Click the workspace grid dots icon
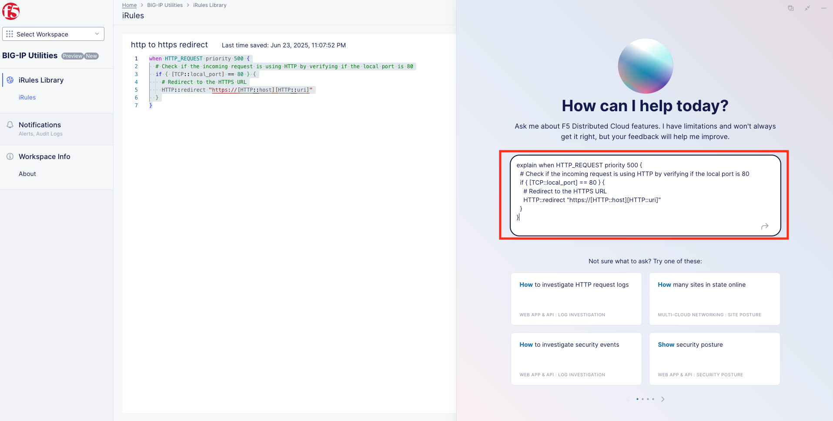The height and width of the screenshot is (421, 833). [10, 34]
